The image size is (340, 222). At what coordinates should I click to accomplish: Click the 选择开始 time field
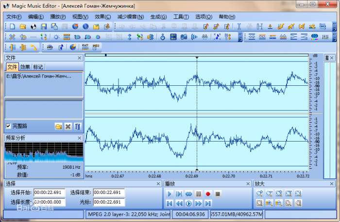(x=49, y=193)
